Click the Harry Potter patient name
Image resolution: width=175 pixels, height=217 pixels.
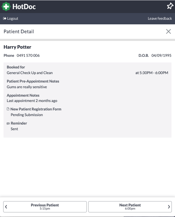17,47
